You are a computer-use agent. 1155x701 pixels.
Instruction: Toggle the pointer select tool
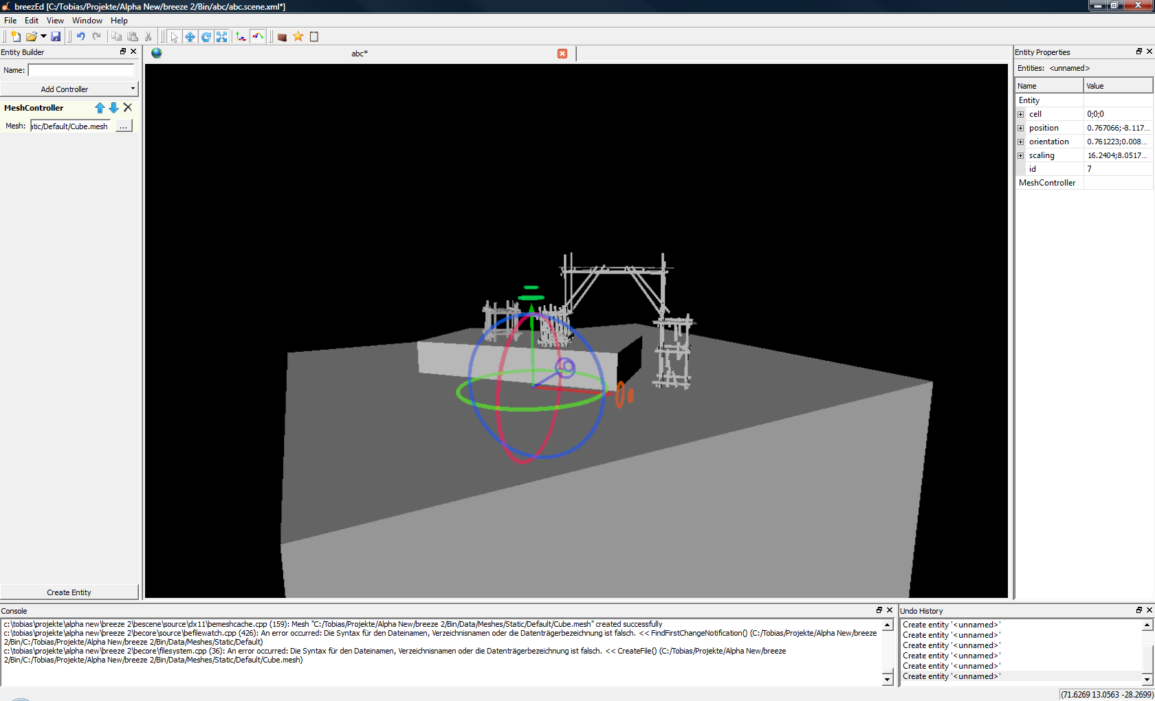174,36
